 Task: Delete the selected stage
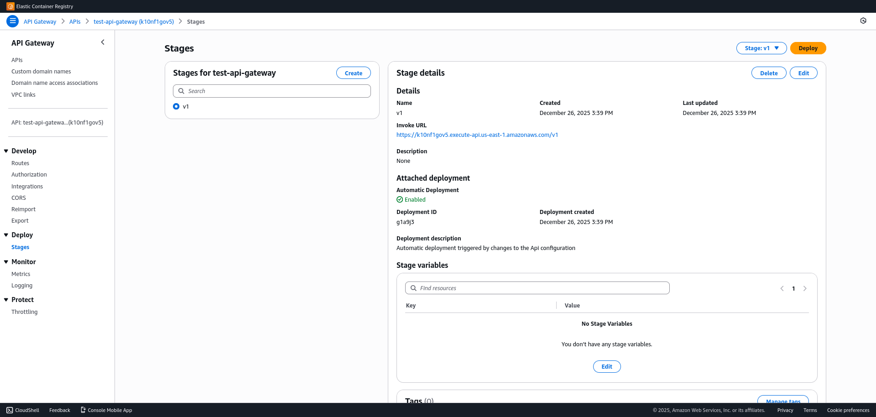[769, 73]
